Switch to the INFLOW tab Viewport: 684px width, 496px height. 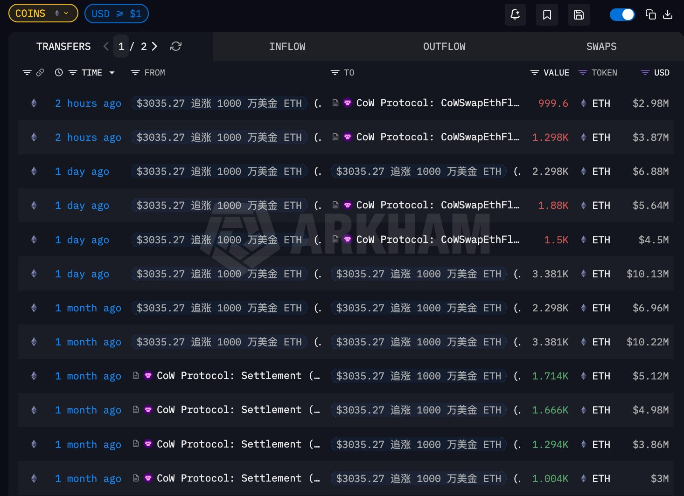(287, 47)
